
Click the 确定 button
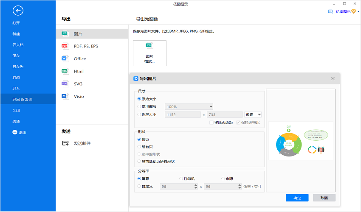297,198
